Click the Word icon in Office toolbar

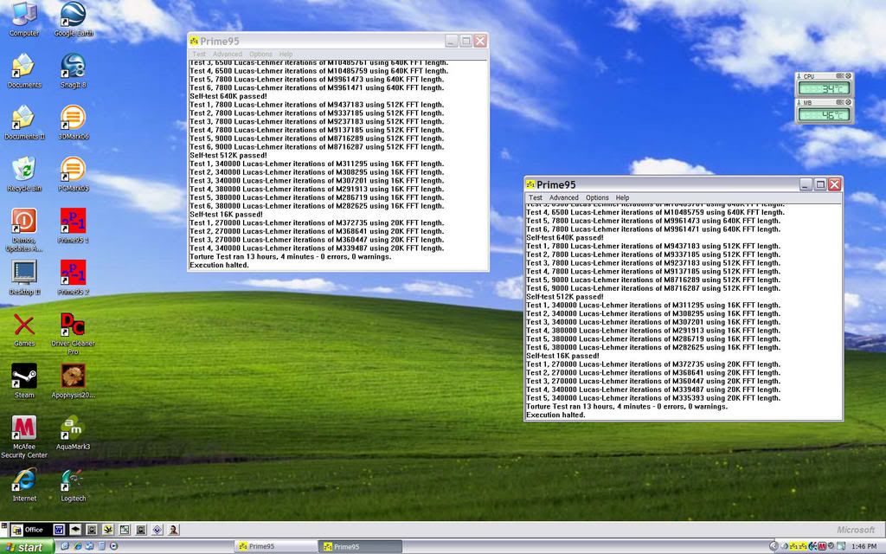coord(59,530)
